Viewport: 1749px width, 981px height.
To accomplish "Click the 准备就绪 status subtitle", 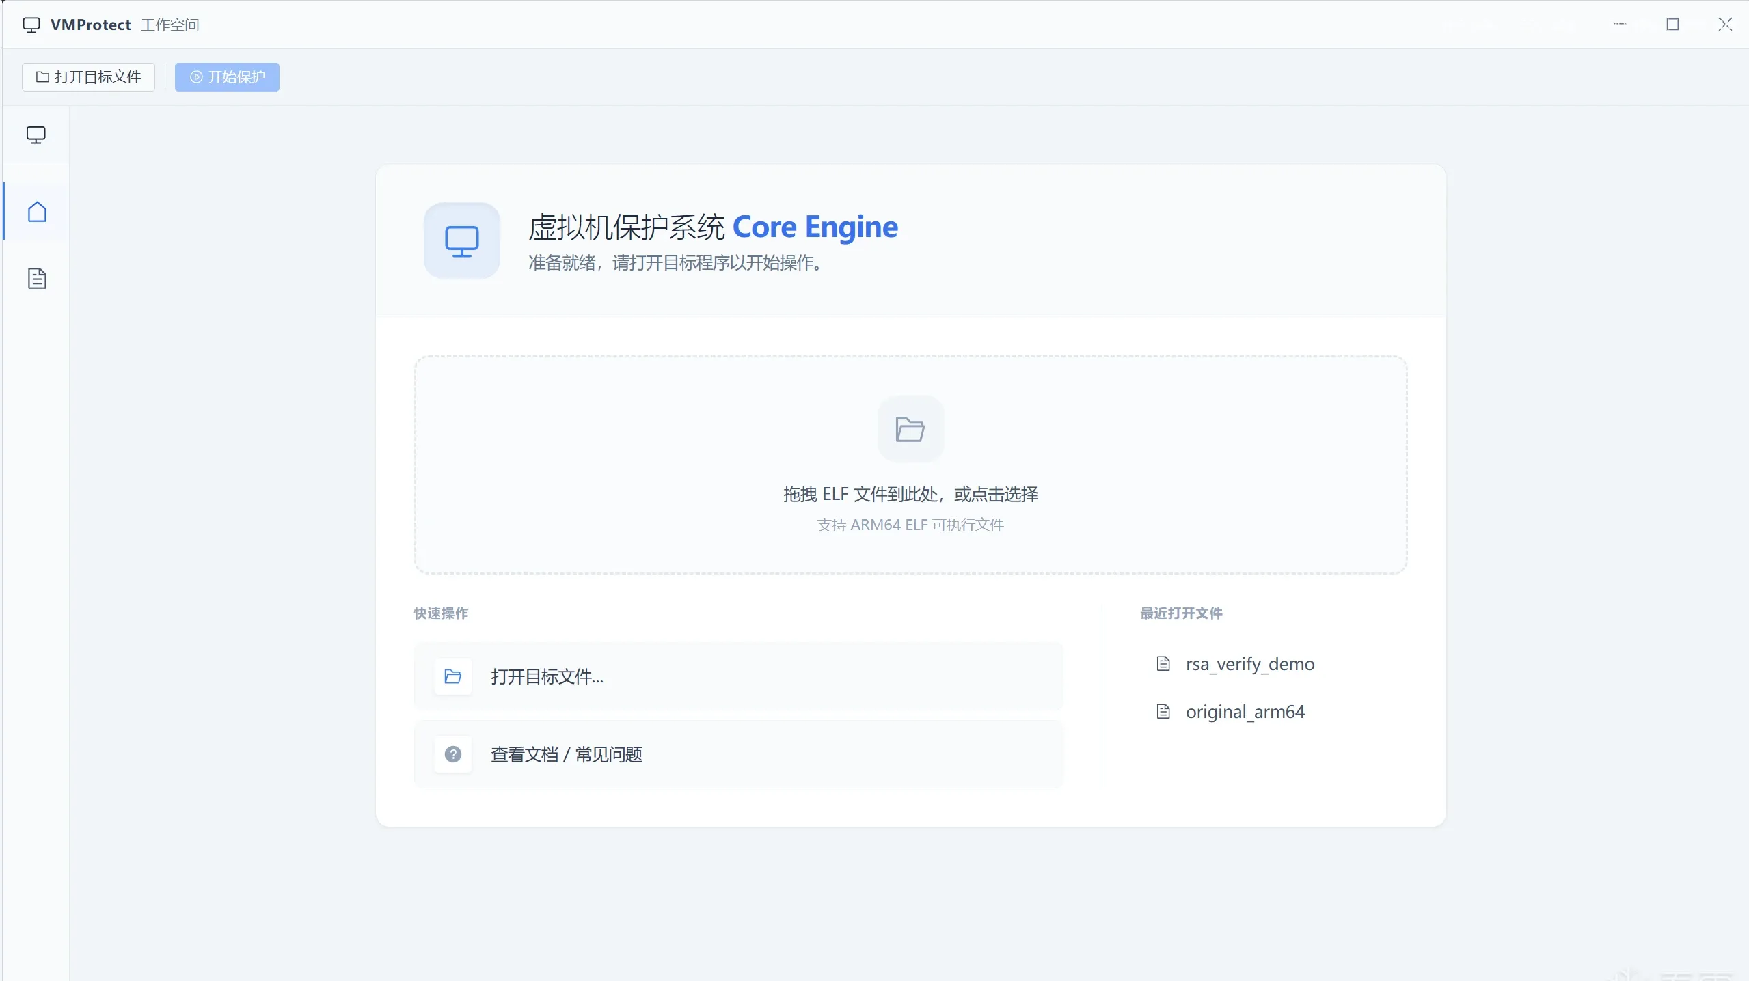I will tap(675, 262).
